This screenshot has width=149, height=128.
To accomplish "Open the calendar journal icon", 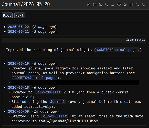I will pos(94,4).
